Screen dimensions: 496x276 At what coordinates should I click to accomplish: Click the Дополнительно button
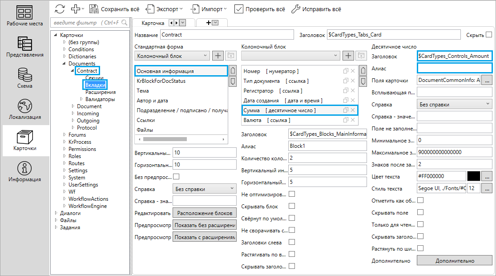pos(454,260)
